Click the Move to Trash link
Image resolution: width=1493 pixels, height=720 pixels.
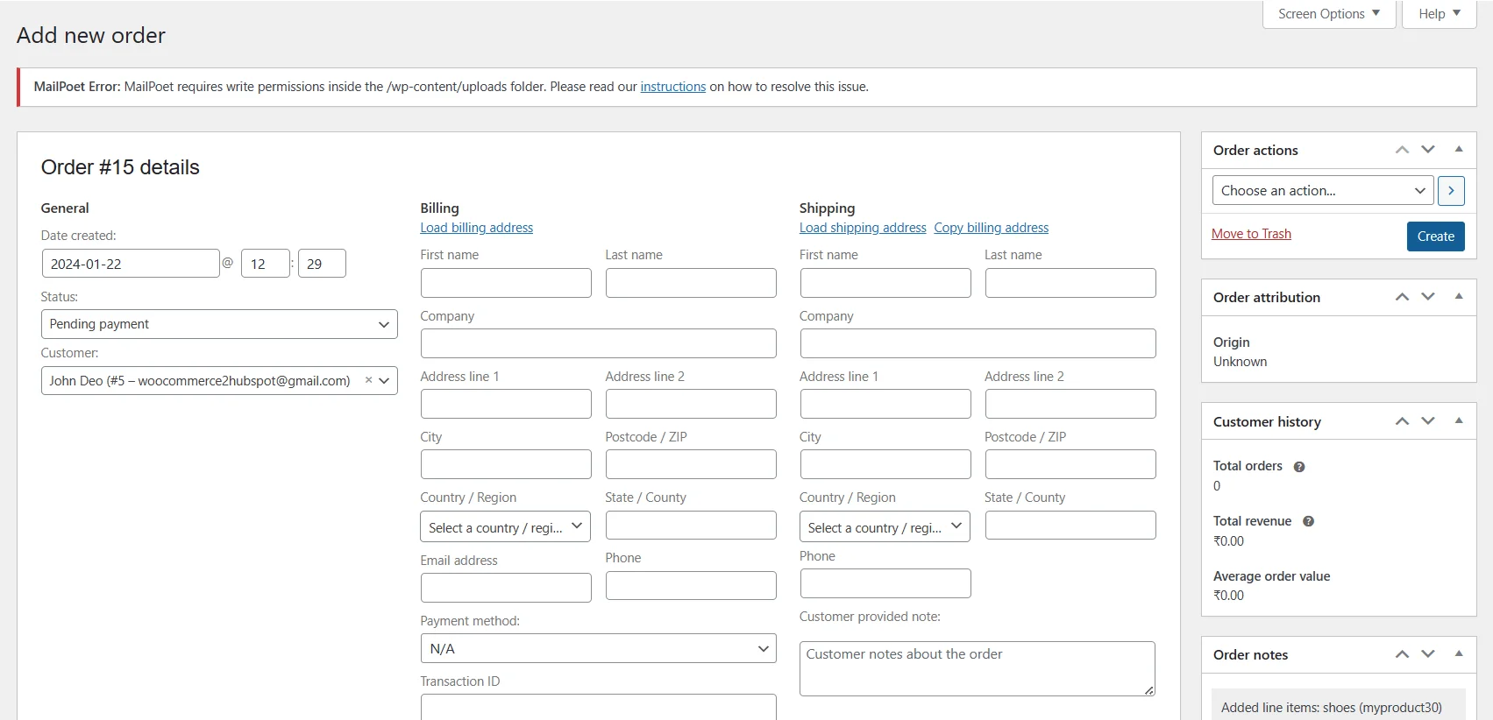tap(1251, 234)
